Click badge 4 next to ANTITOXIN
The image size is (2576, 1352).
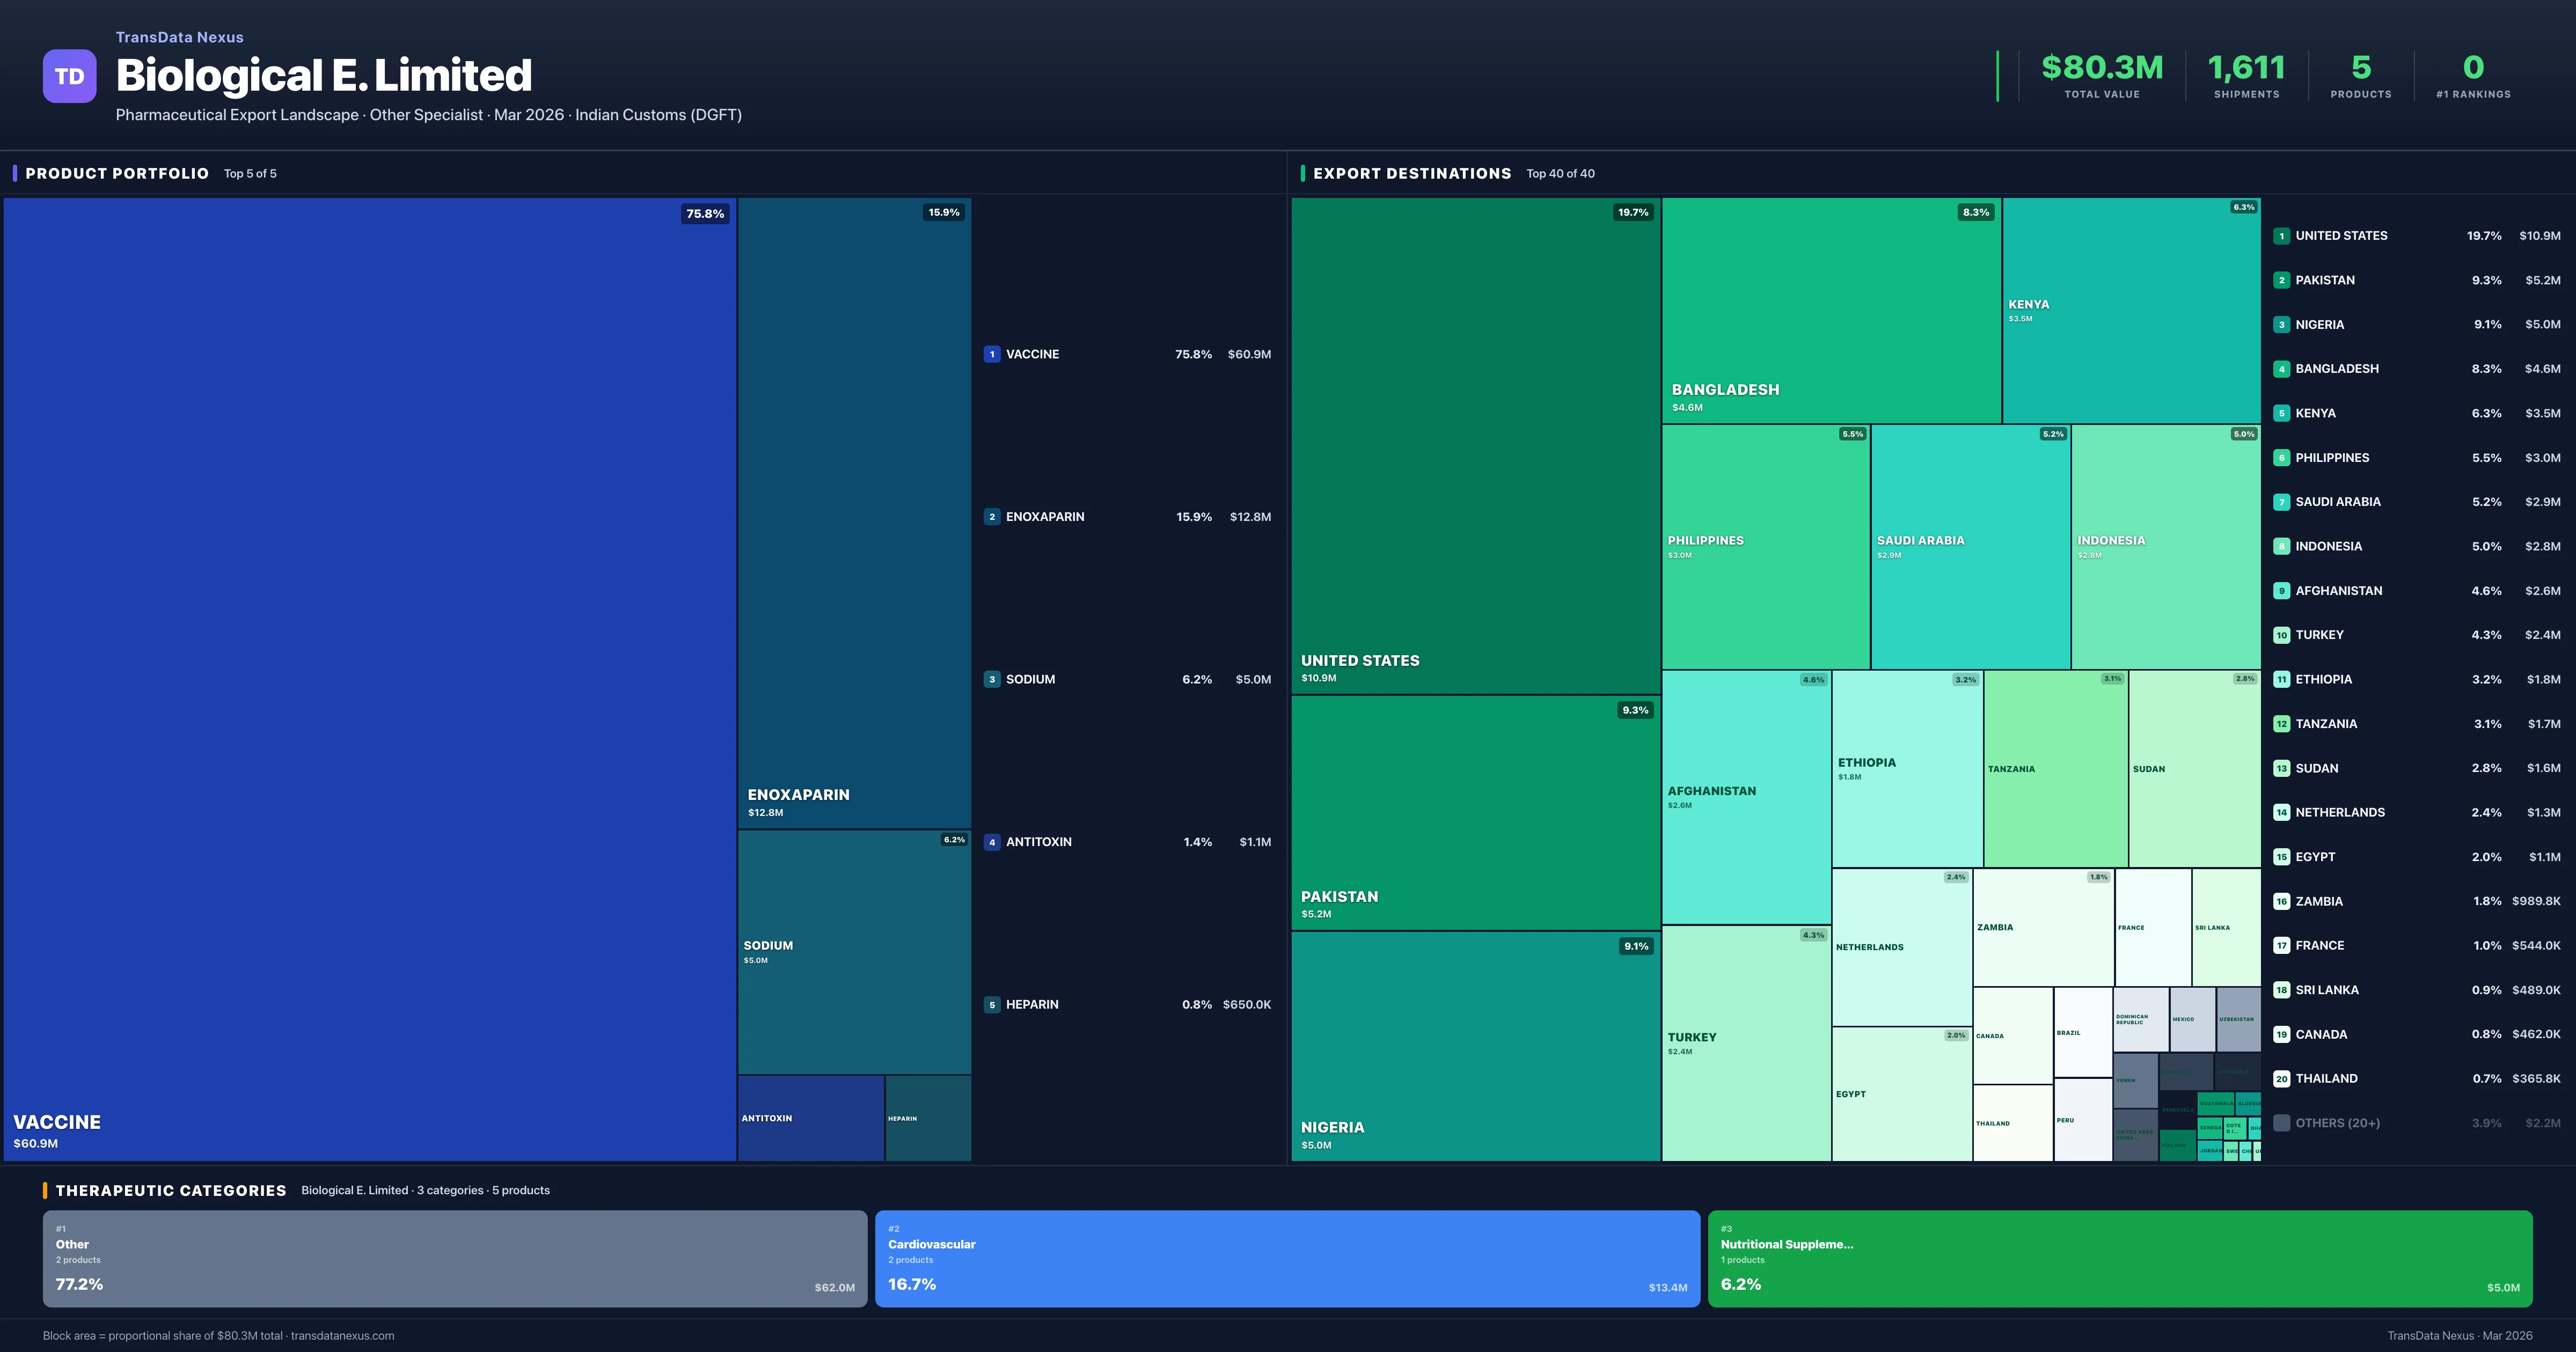992,841
